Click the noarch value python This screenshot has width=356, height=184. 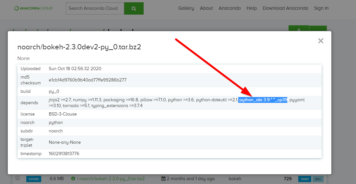point(56,122)
